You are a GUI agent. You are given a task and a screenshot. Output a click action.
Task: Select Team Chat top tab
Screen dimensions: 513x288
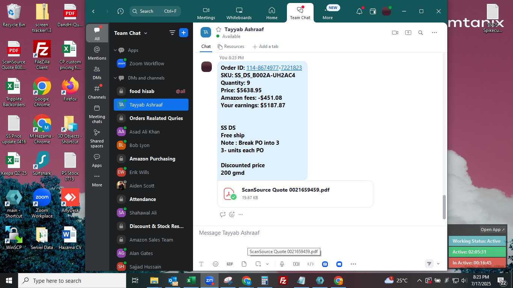tap(300, 13)
